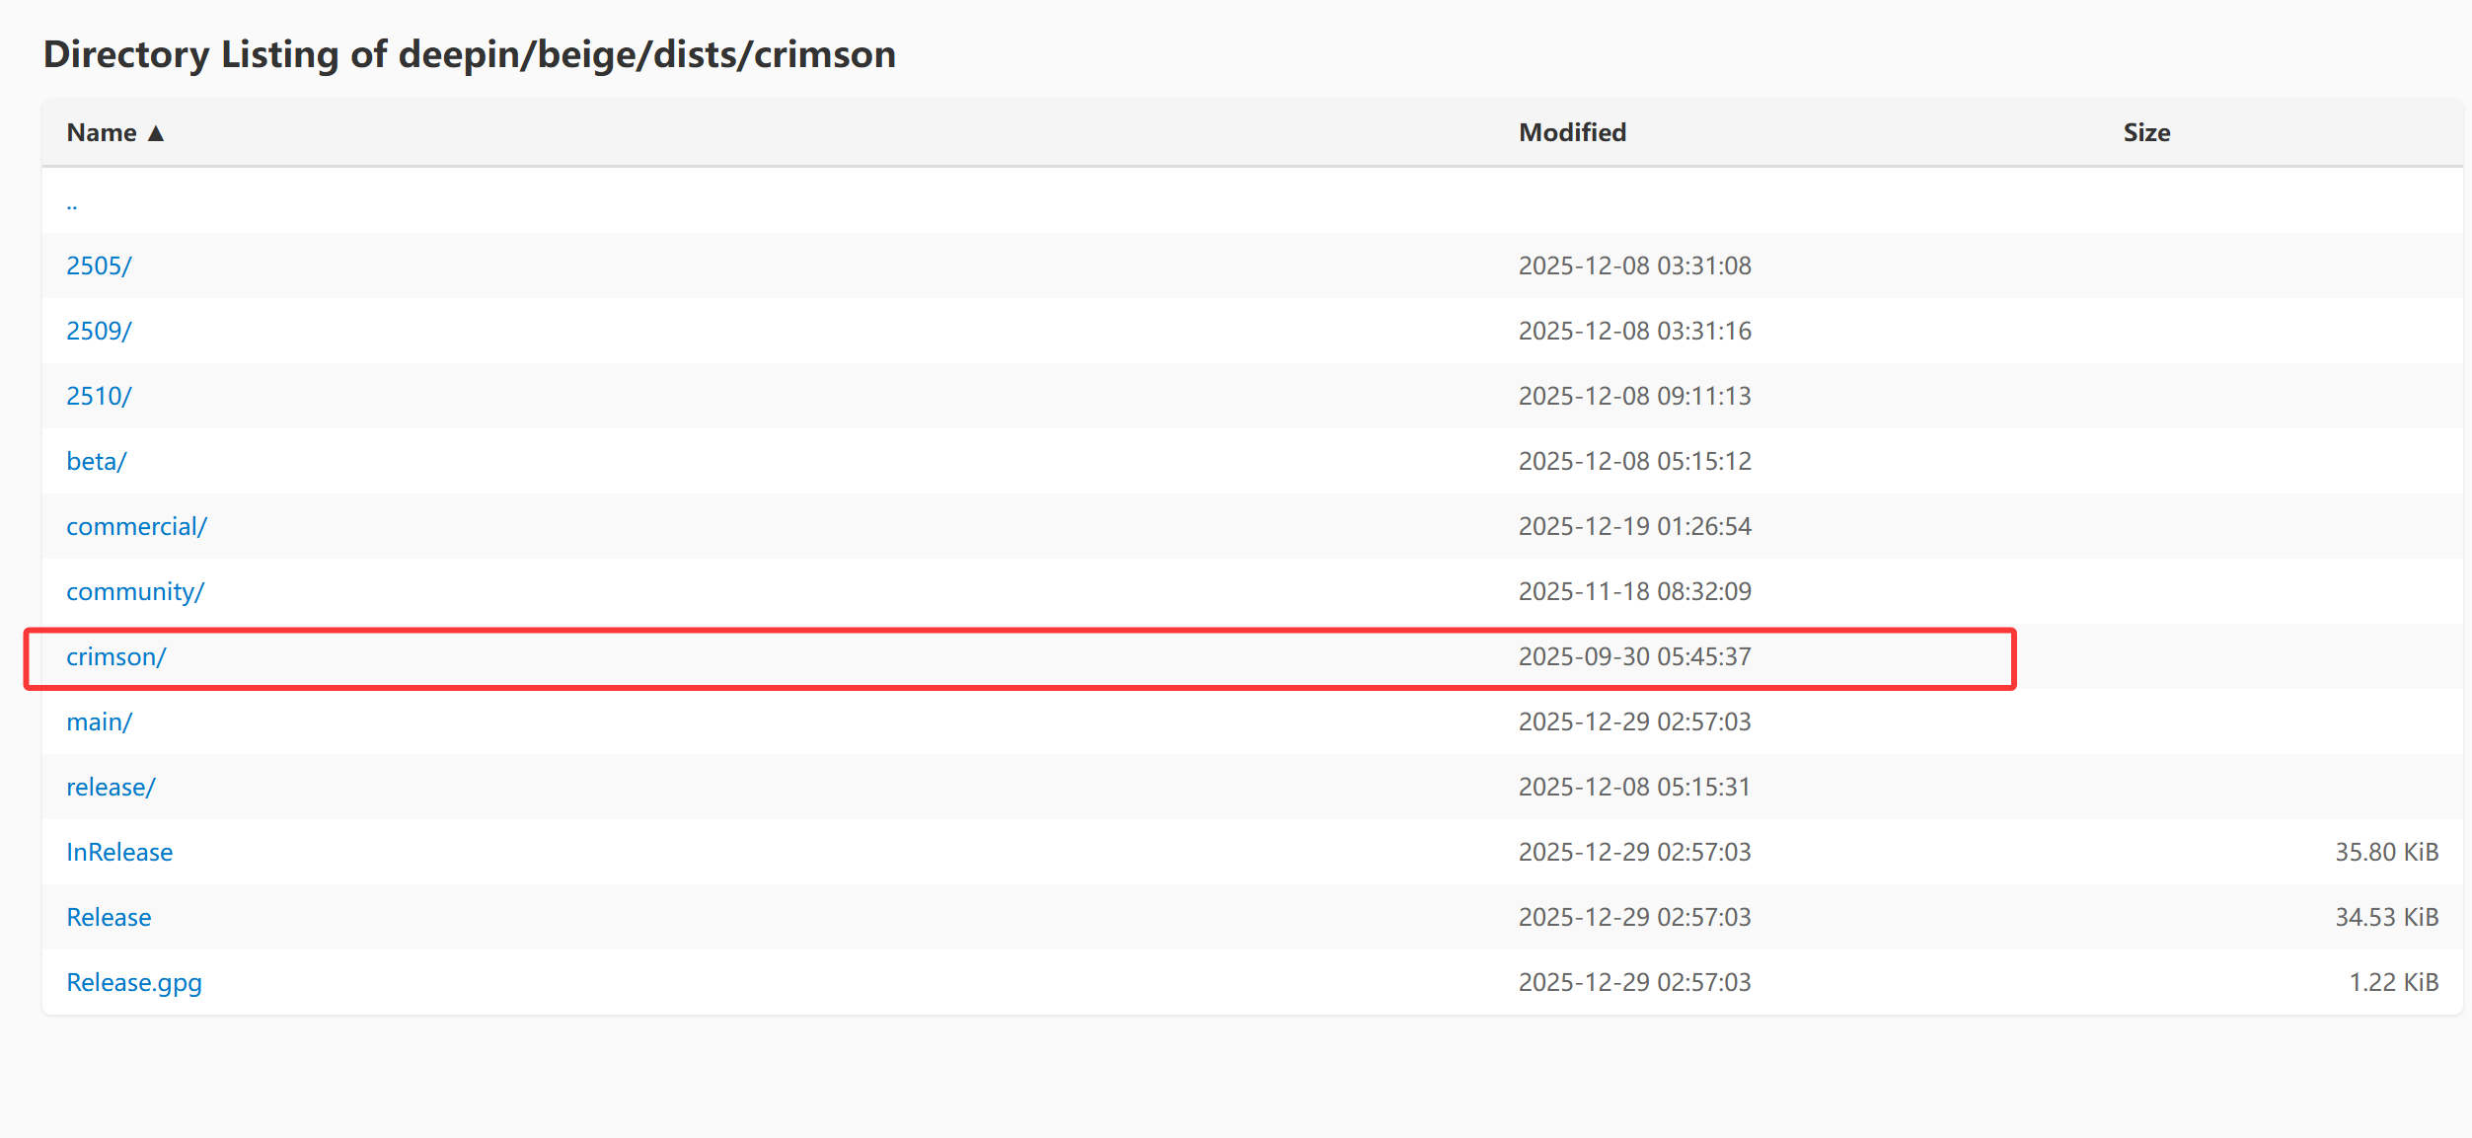Open the release/ folder
Image resolution: width=2472 pixels, height=1138 pixels.
coord(111,787)
